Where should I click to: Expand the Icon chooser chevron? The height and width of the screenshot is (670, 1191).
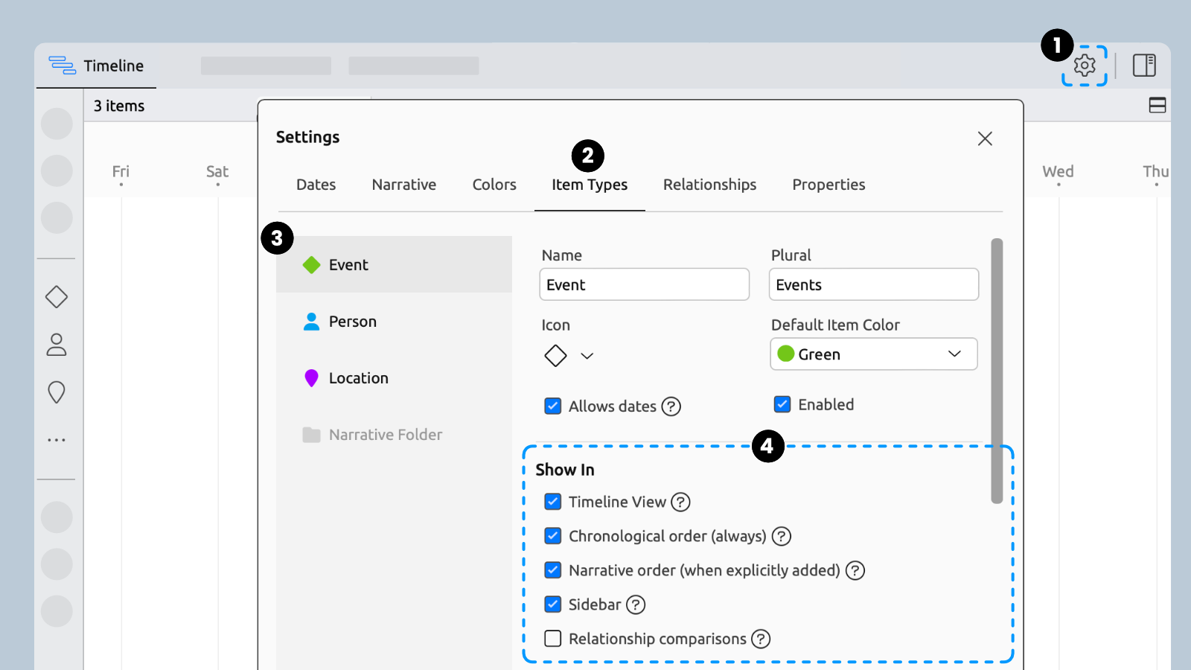[x=587, y=356]
